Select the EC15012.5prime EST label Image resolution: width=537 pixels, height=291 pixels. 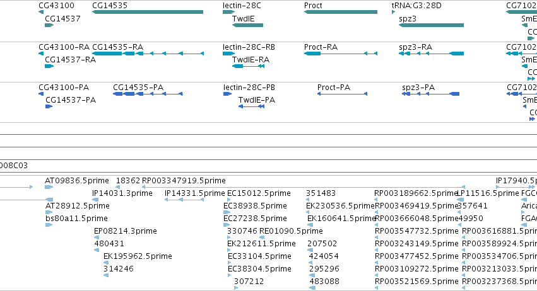point(259,193)
